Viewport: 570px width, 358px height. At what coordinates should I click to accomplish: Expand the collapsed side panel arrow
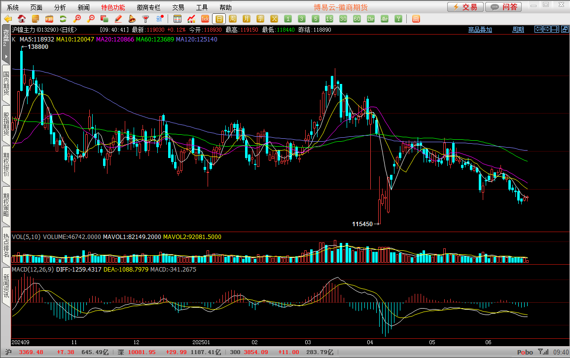pyautogui.click(x=5, y=57)
